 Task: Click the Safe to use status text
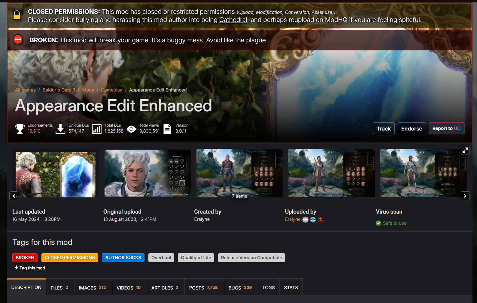(395, 223)
